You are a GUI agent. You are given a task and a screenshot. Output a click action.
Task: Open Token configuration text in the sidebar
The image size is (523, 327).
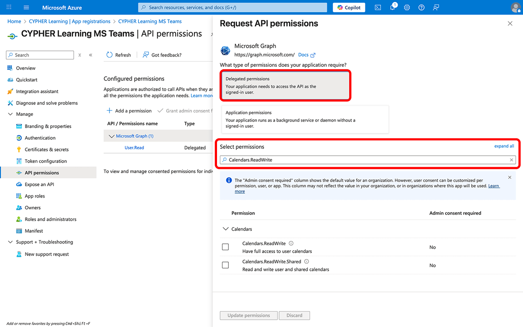(x=46, y=161)
